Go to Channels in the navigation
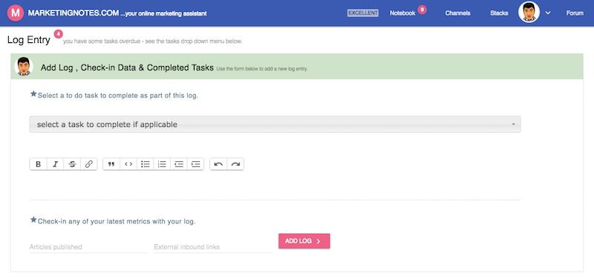Screen dimensions: 594x277 point(457,13)
